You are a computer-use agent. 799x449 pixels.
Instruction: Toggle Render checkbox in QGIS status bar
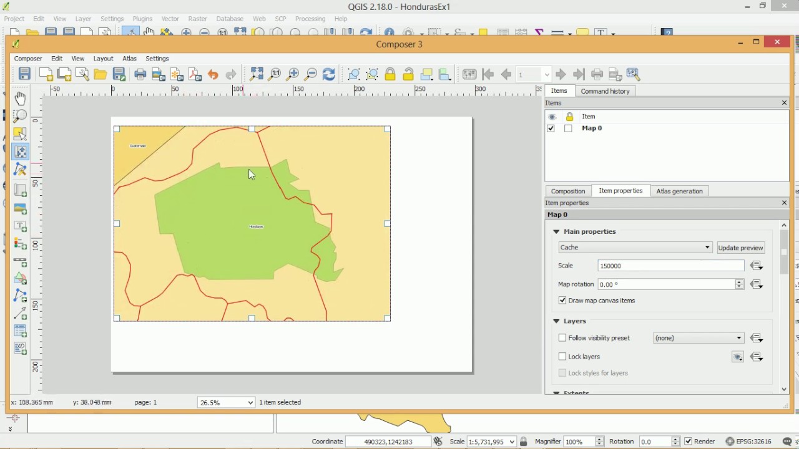[x=688, y=442]
